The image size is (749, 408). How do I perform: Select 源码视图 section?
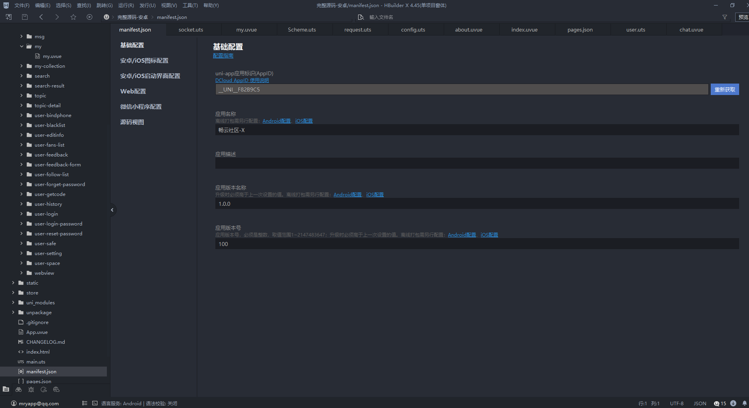132,122
